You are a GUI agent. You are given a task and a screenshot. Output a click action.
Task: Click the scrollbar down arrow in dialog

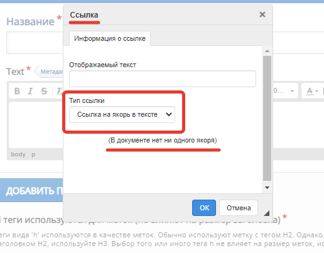tap(267, 188)
